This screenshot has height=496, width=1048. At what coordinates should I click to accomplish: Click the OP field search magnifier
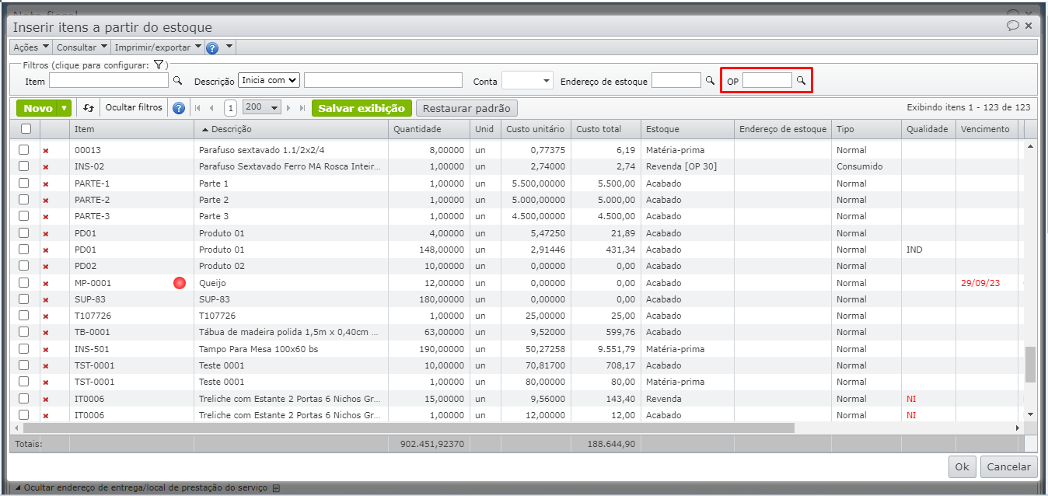[x=801, y=80]
